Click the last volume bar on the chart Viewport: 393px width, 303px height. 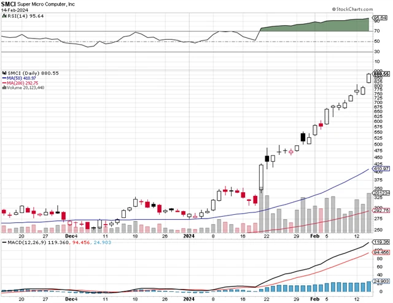click(x=369, y=213)
